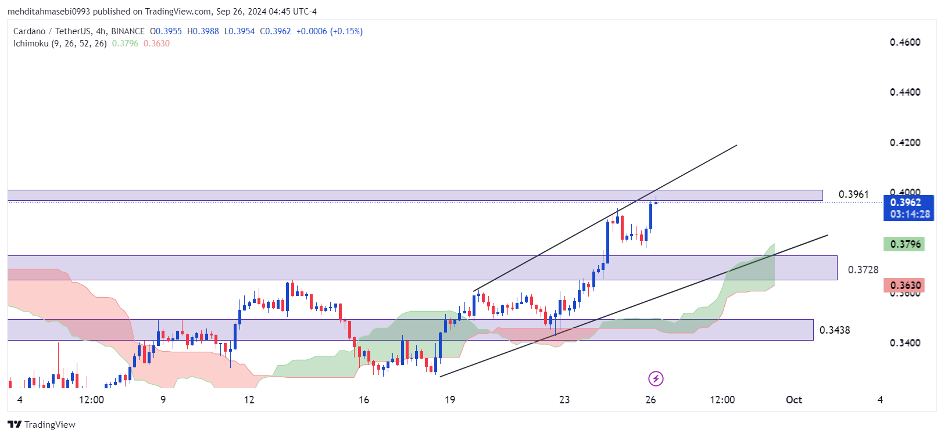The image size is (944, 437).
Task: Click the 23 date label on time axis
Action: point(564,400)
